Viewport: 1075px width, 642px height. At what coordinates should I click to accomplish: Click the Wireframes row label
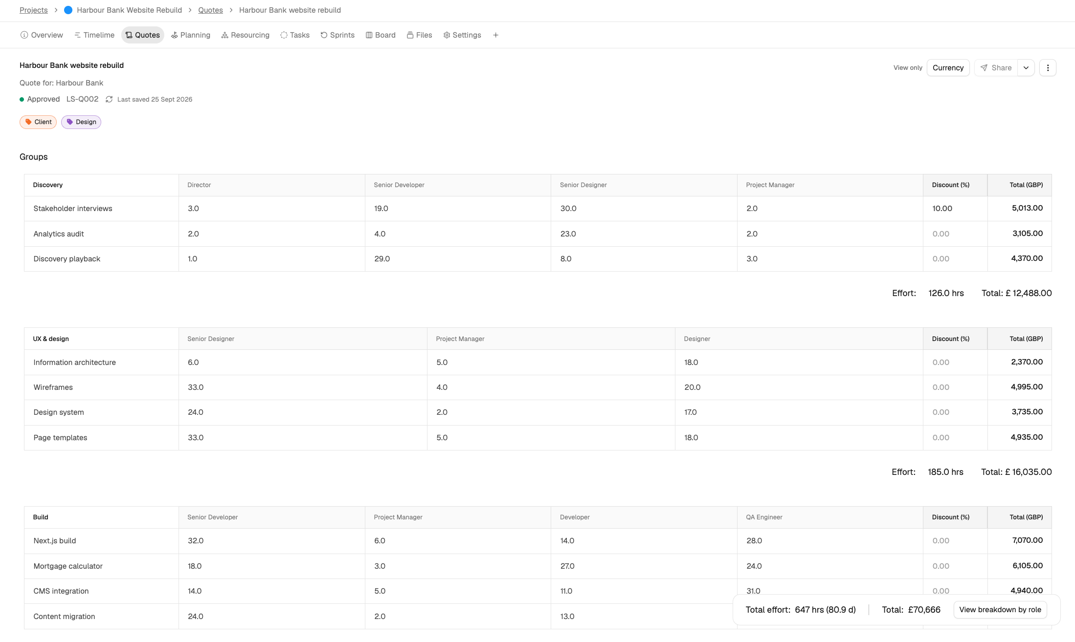click(x=53, y=387)
